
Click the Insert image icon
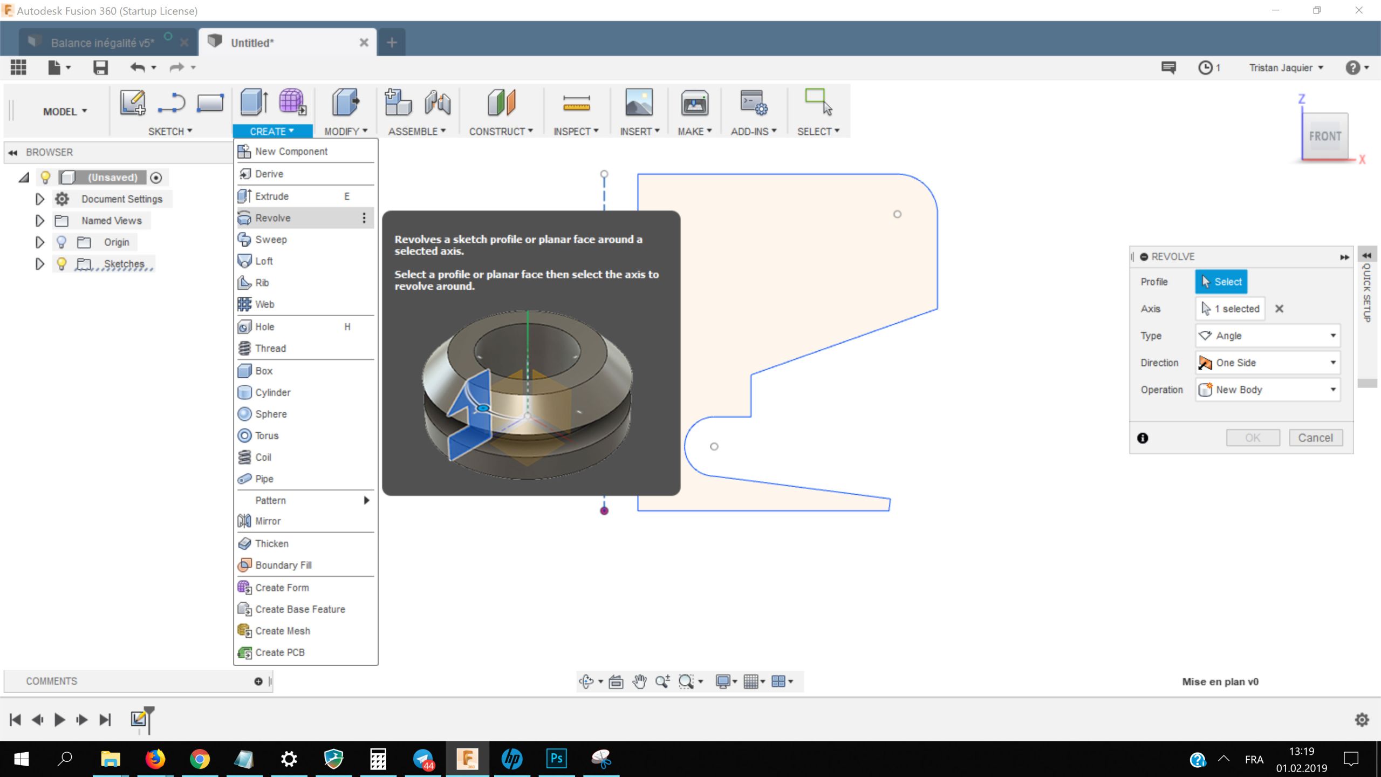point(639,102)
